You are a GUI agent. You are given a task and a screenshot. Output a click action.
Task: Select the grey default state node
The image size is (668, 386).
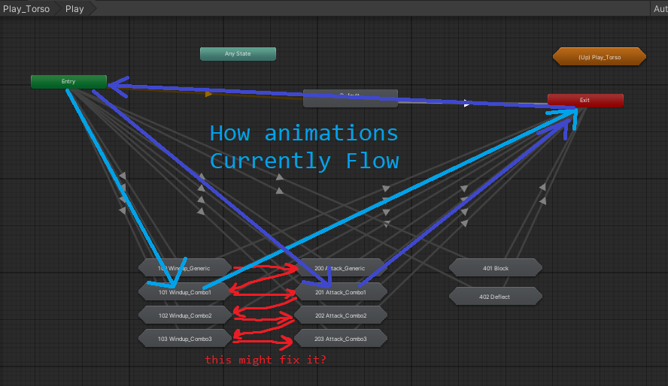[351, 98]
